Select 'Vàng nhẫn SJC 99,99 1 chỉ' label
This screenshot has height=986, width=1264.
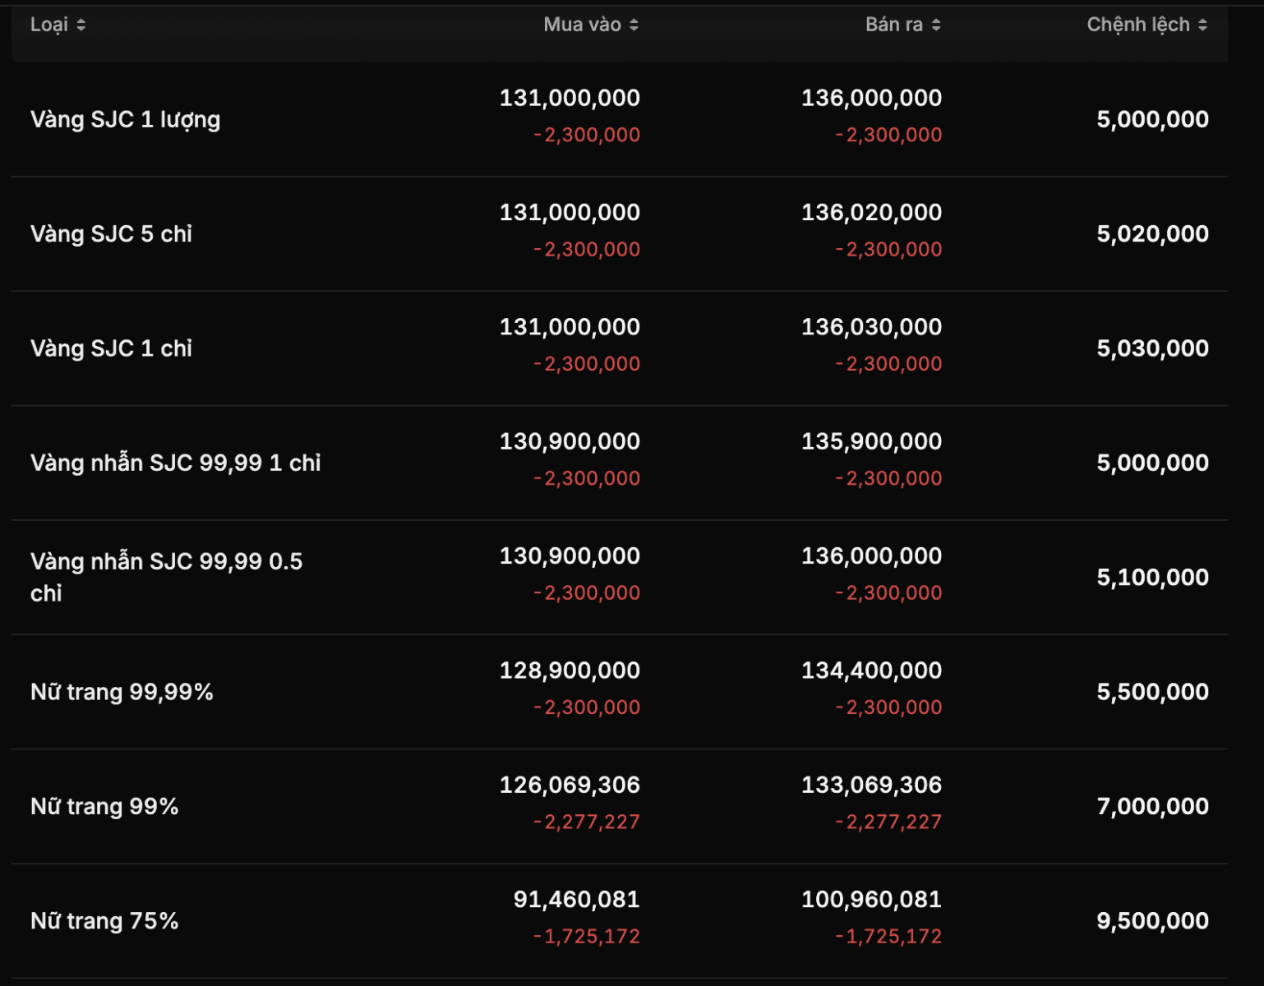[175, 463]
